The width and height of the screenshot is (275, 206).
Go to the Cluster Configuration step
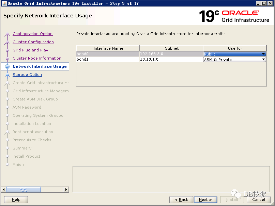click(x=33, y=42)
